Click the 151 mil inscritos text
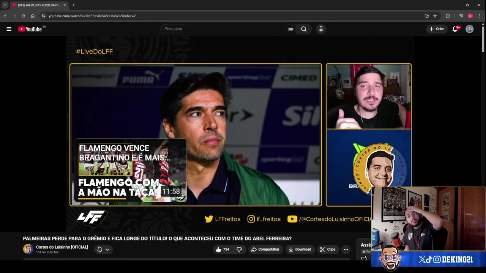 click(47, 253)
